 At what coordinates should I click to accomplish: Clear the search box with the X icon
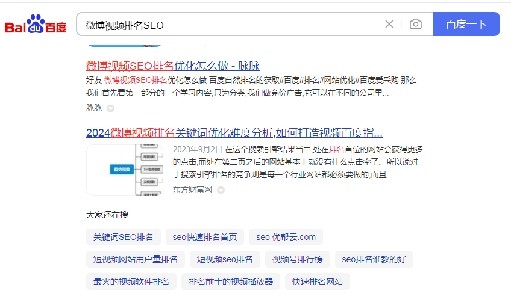(x=389, y=24)
